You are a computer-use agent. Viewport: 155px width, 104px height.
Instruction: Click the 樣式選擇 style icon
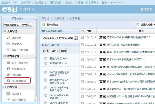8,93
